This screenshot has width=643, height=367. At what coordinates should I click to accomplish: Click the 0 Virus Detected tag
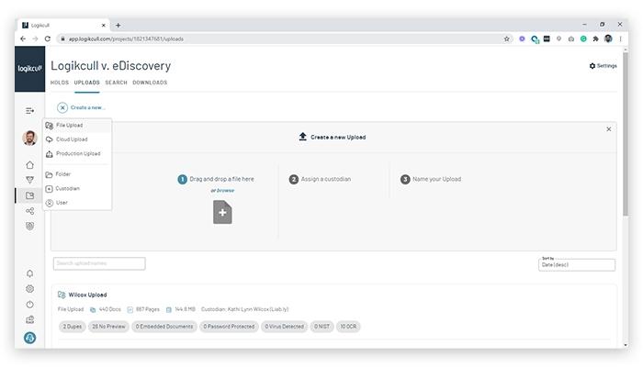pos(284,327)
